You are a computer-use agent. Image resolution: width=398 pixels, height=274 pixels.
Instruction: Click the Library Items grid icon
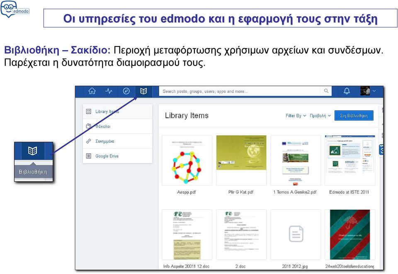pyautogui.click(x=89, y=111)
